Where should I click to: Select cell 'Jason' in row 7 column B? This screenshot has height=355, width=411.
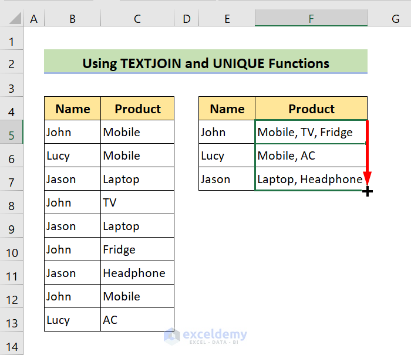[x=73, y=179]
